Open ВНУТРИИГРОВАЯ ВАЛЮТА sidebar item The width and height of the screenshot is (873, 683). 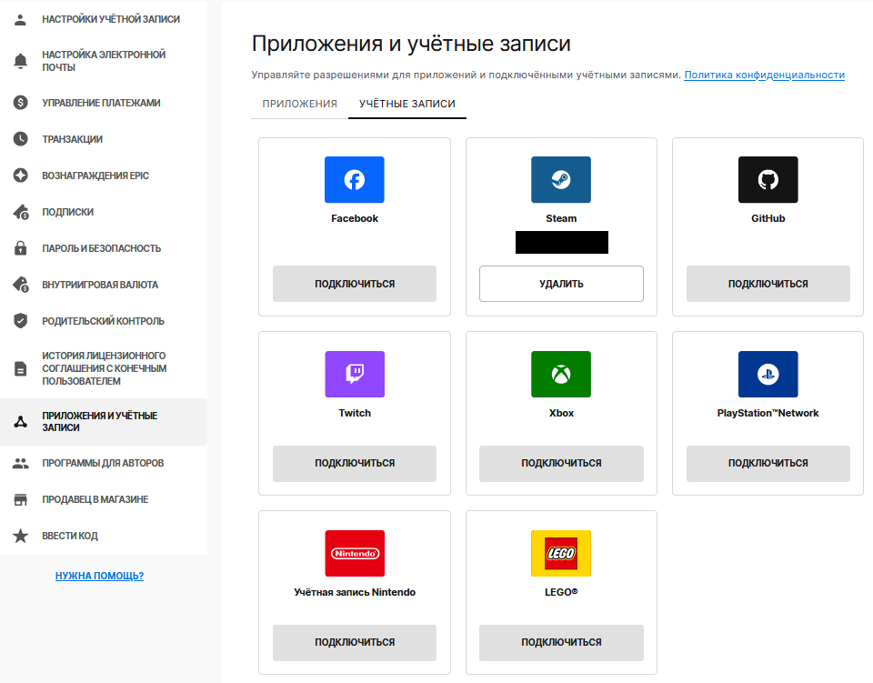click(104, 285)
